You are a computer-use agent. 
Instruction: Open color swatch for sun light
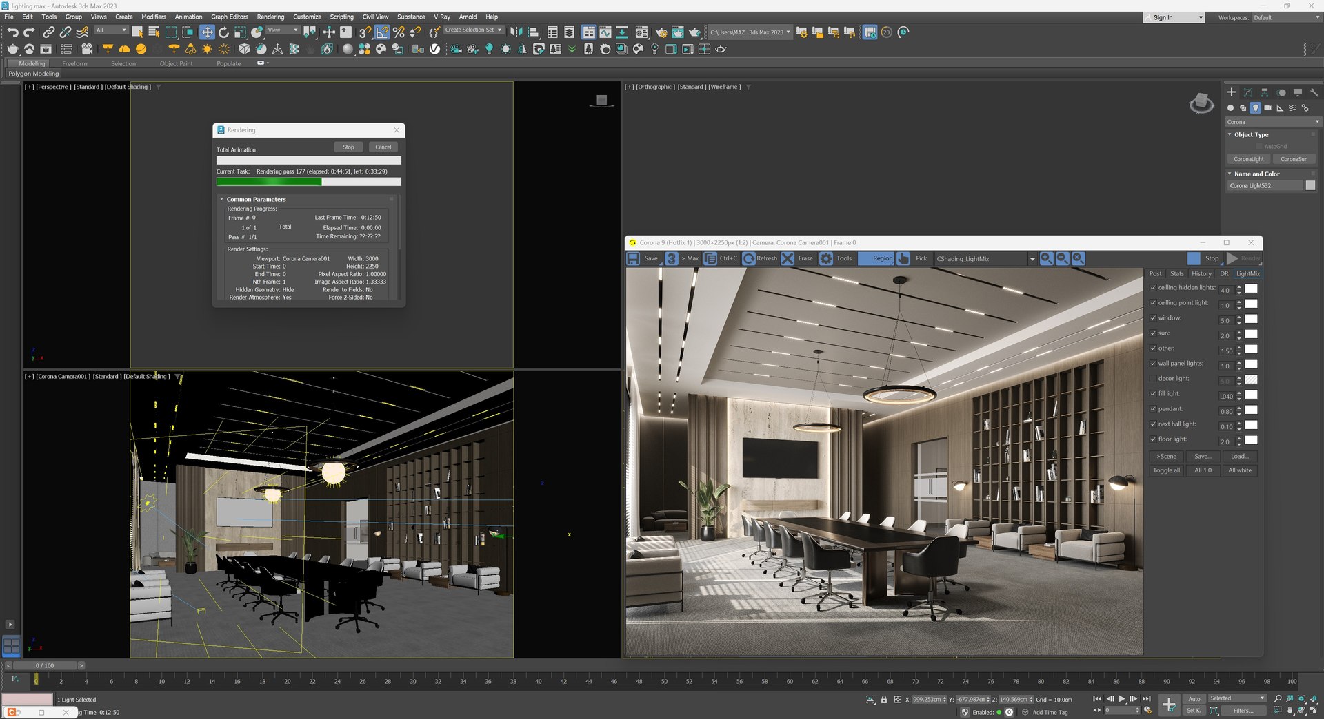click(x=1251, y=334)
